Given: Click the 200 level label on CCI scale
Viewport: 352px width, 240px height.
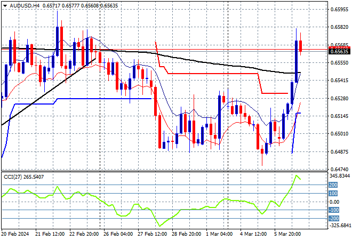Looking at the screenshot, I should point(333,185).
